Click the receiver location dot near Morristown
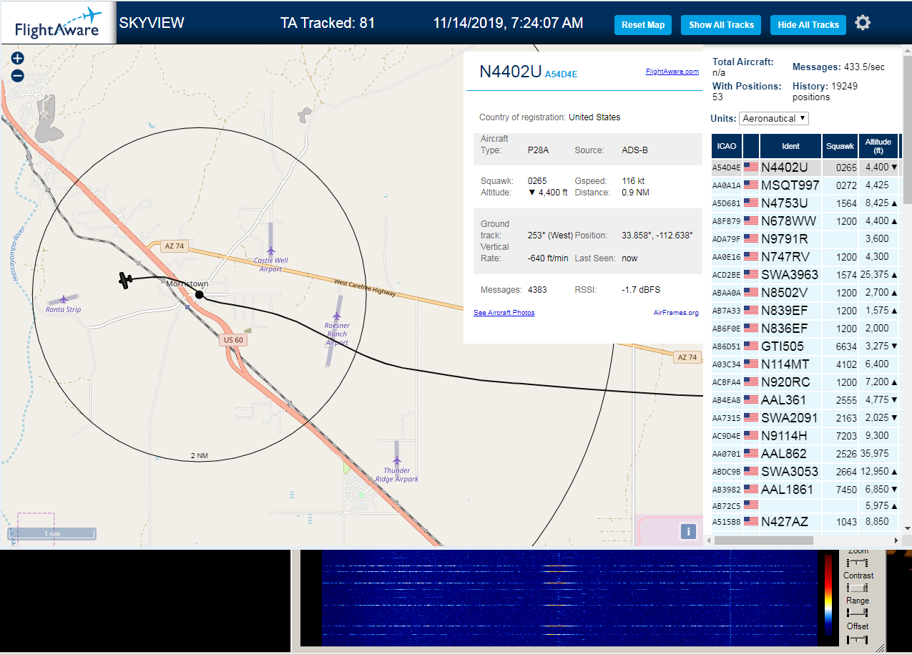Viewport: 912px width, 655px height. click(200, 294)
